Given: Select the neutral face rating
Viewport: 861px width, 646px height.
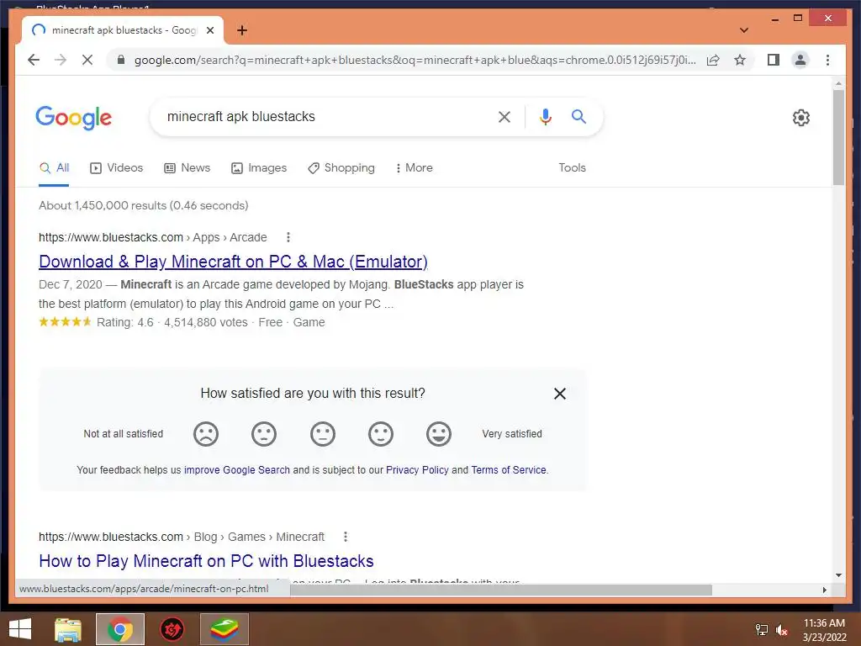Looking at the screenshot, I should click(323, 434).
